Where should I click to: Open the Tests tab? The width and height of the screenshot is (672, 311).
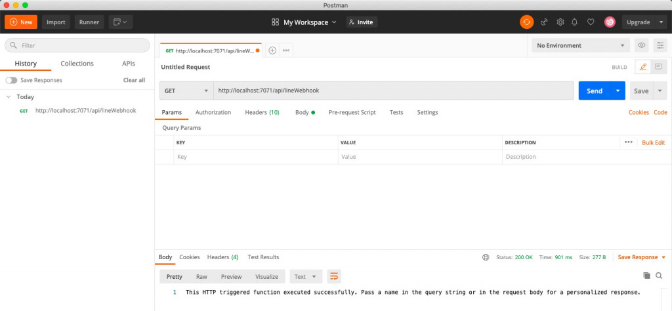click(x=396, y=112)
